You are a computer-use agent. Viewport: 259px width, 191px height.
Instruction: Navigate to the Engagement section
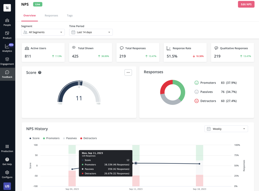click(7, 61)
